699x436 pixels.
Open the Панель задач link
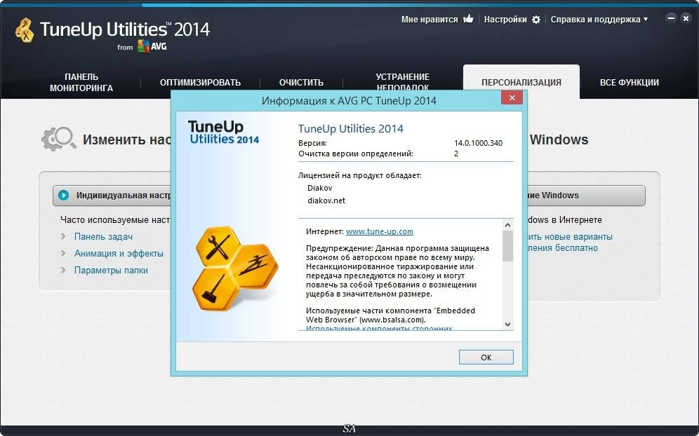pyautogui.click(x=103, y=236)
